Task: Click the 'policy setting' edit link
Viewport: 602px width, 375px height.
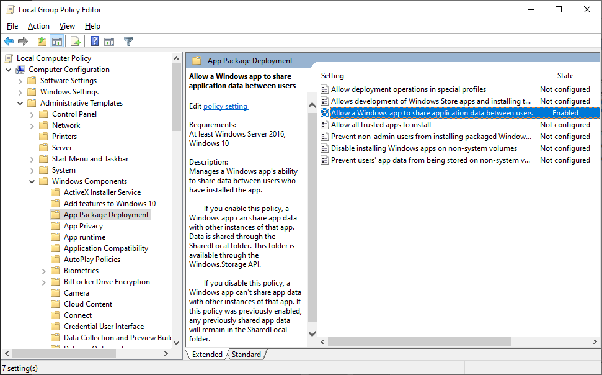Action: click(x=226, y=106)
